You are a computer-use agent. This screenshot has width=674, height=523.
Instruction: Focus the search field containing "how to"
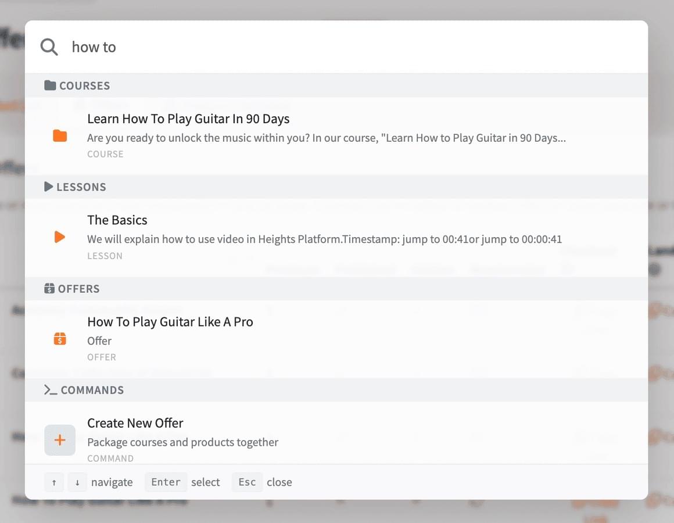click(349, 47)
